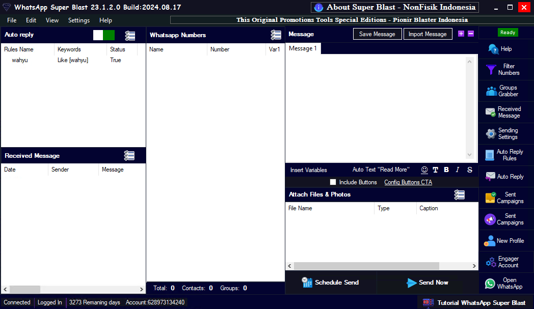Open WhatsApp from sidebar
Screen dimensions: 534x309
[506, 284]
